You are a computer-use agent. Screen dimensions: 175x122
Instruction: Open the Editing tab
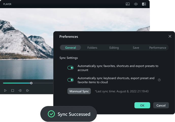click(114, 48)
